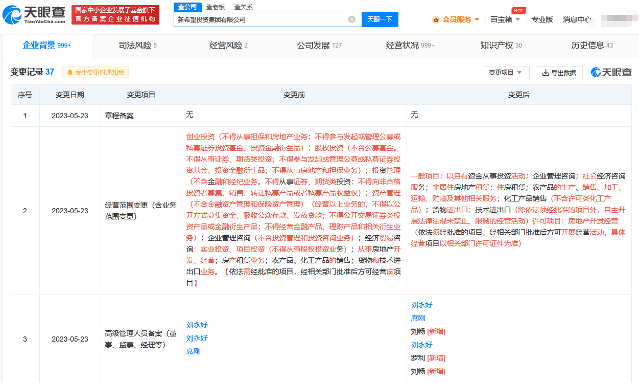639x383 pixels.
Task: Click the first 刘永好 link in 变更后 column
Action: (x=421, y=305)
